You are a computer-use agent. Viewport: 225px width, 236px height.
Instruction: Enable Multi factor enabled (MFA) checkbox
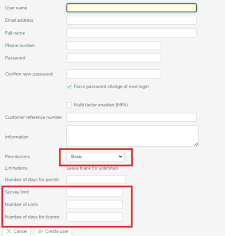pyautogui.click(x=69, y=105)
